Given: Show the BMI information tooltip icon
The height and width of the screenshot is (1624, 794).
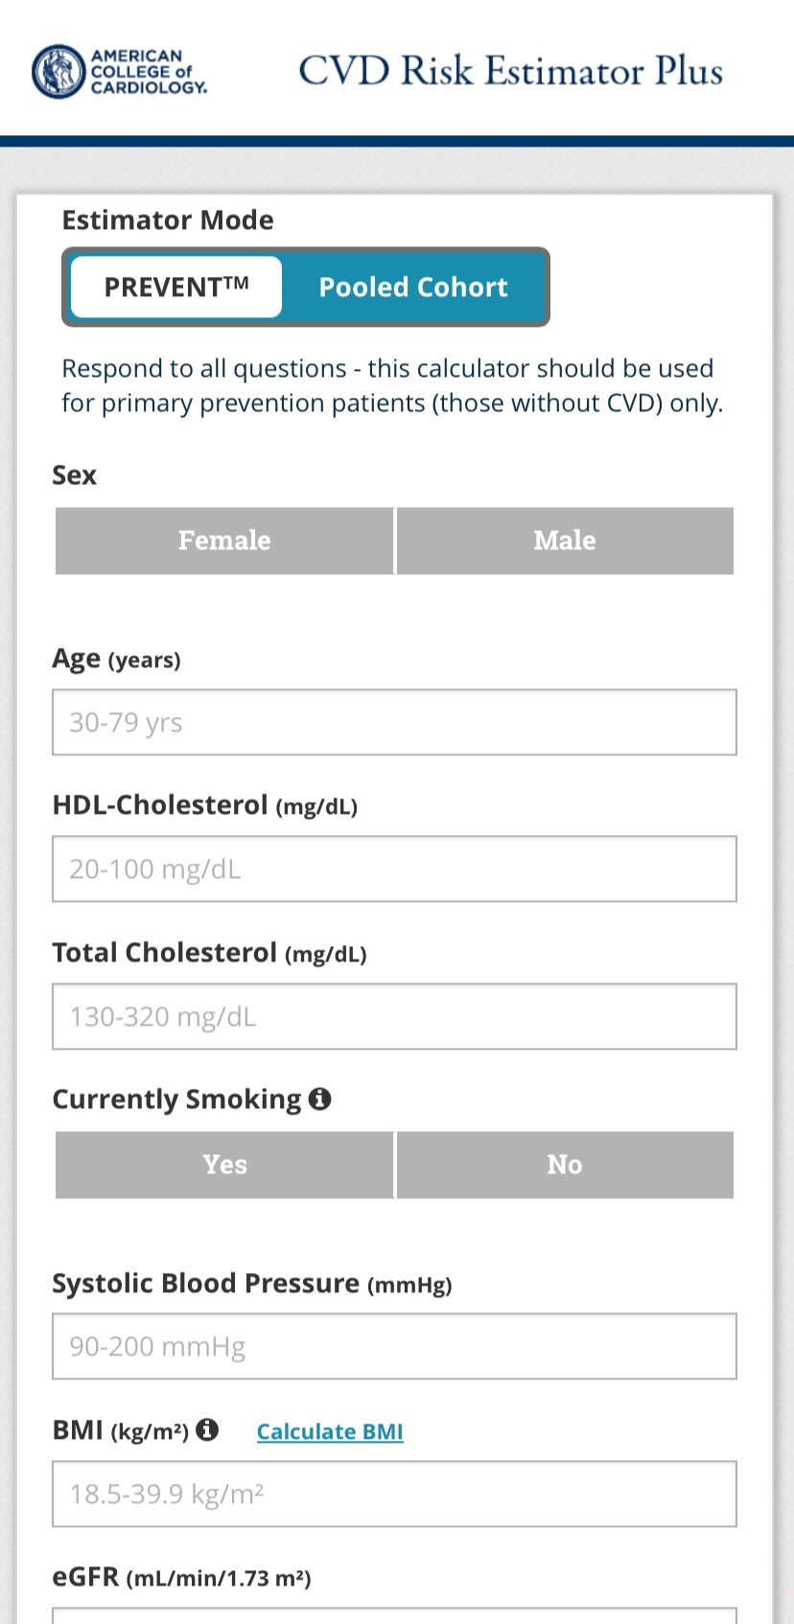Looking at the screenshot, I should tap(207, 1430).
